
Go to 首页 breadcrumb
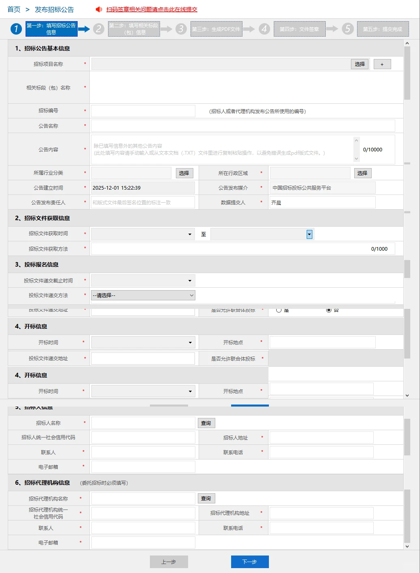(14, 9)
